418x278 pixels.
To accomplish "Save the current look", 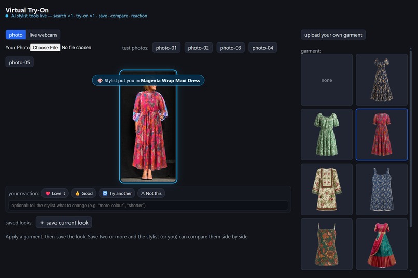I will pos(64,223).
